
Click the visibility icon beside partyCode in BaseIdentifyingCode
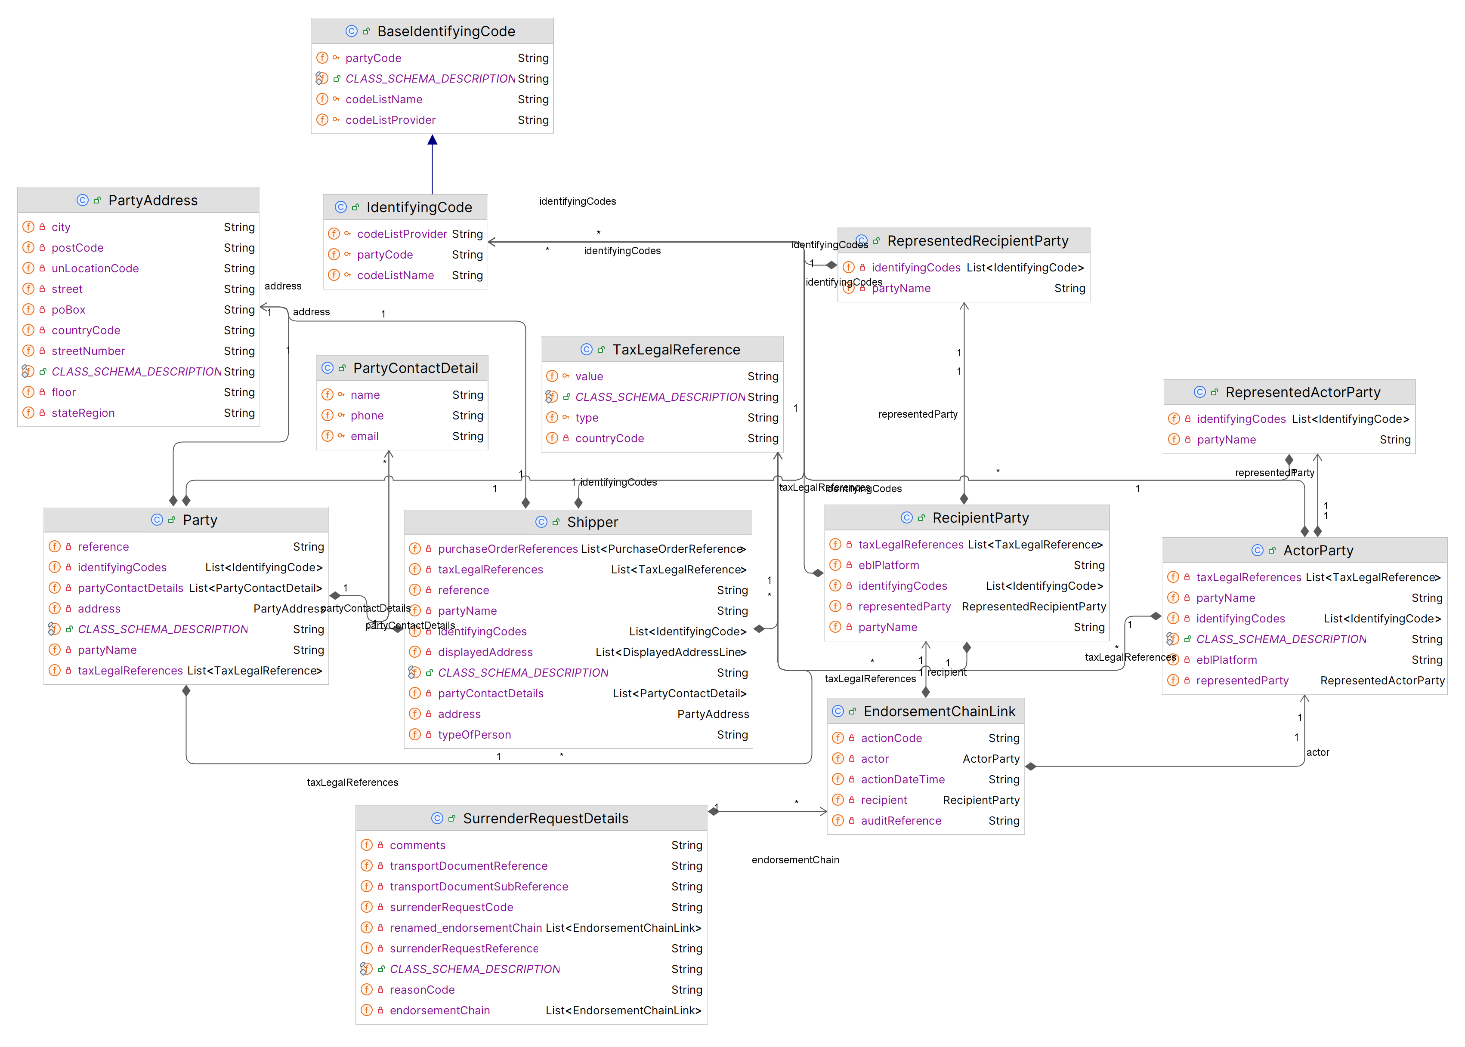click(336, 57)
